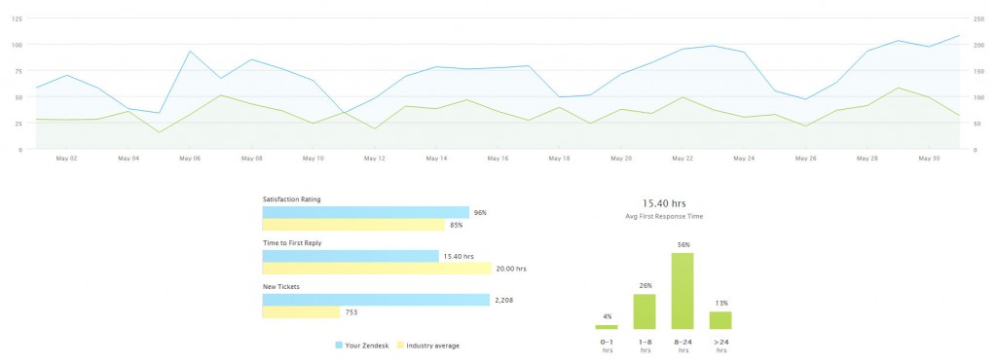Click the New Tickets metric label
This screenshot has height=363, width=997.
tap(281, 287)
